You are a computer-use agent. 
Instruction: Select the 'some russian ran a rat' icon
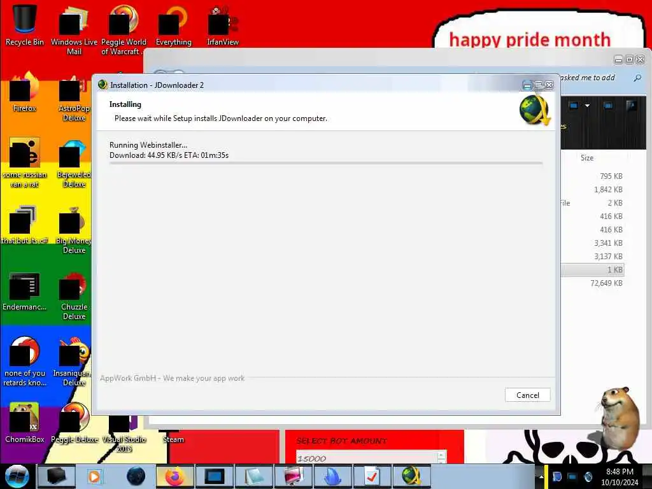pos(25,162)
